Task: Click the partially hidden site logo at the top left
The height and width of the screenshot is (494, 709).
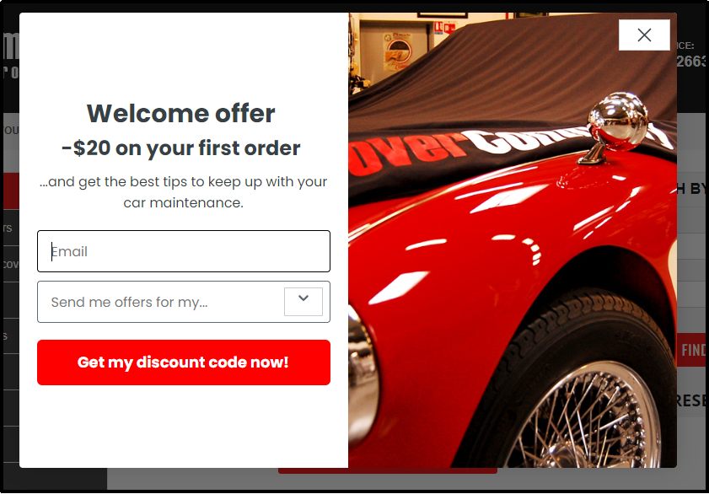Action: click(11, 55)
